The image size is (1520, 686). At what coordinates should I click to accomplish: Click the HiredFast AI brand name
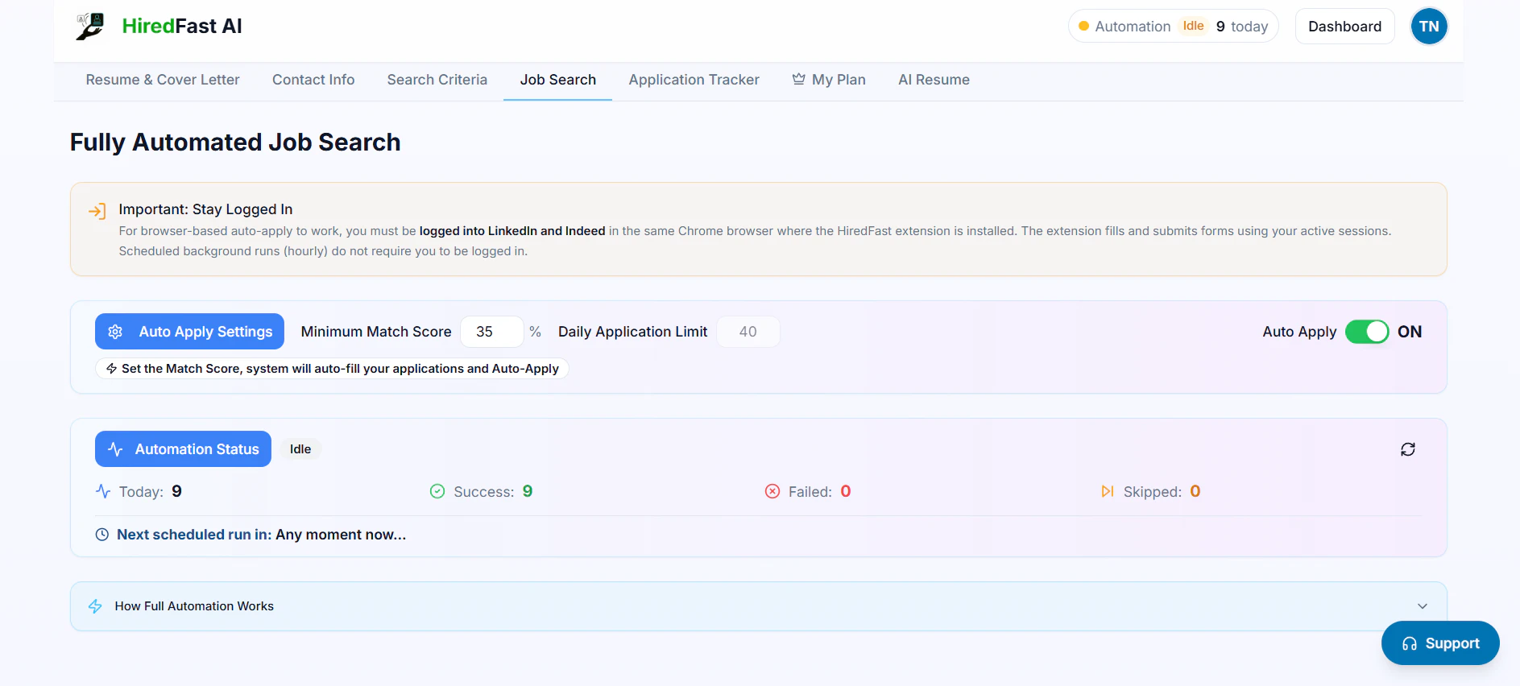coord(182,27)
